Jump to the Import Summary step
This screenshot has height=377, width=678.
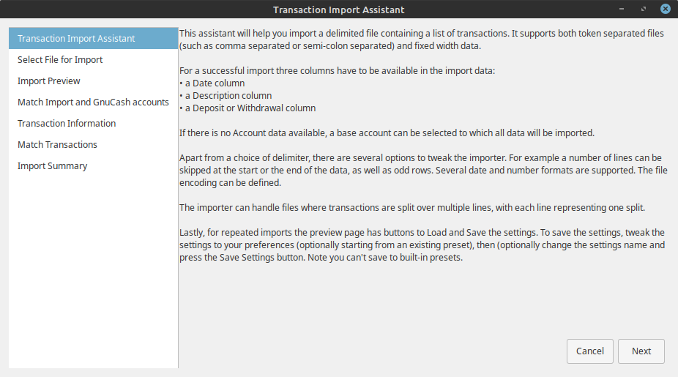(x=52, y=166)
